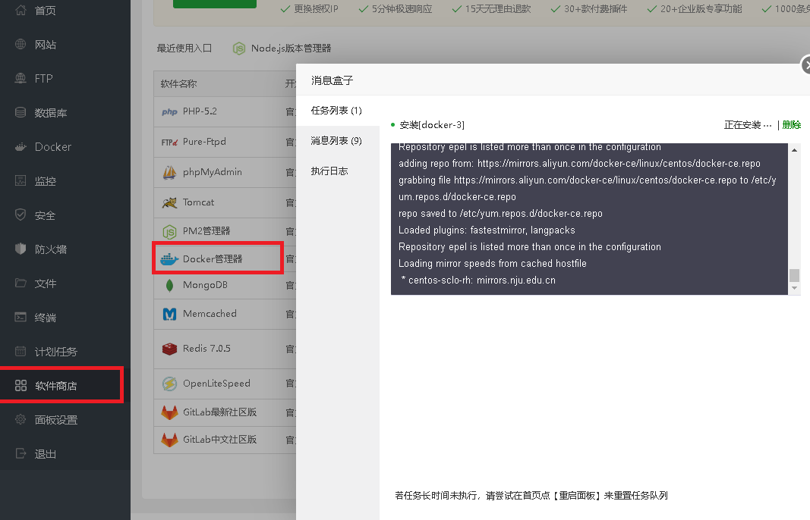
Task: Click the database icon beside 数据库
Action: point(20,112)
